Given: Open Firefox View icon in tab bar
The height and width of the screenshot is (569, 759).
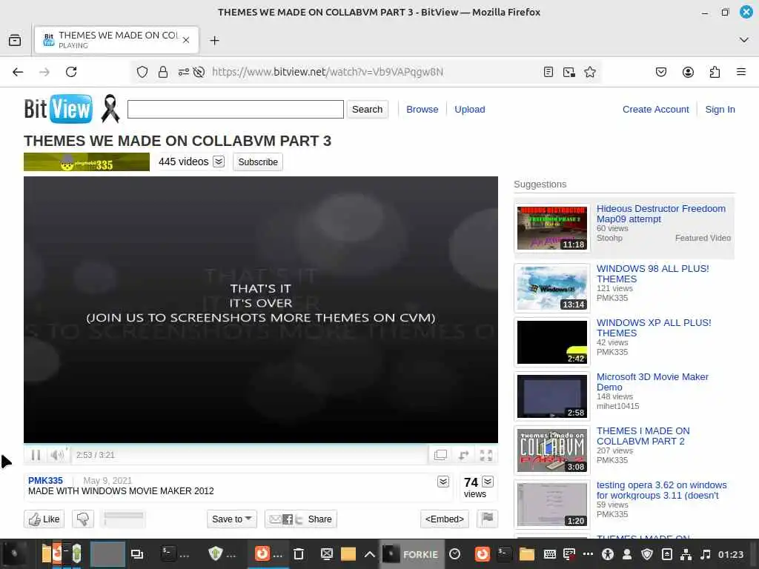Looking at the screenshot, I should [x=15, y=40].
